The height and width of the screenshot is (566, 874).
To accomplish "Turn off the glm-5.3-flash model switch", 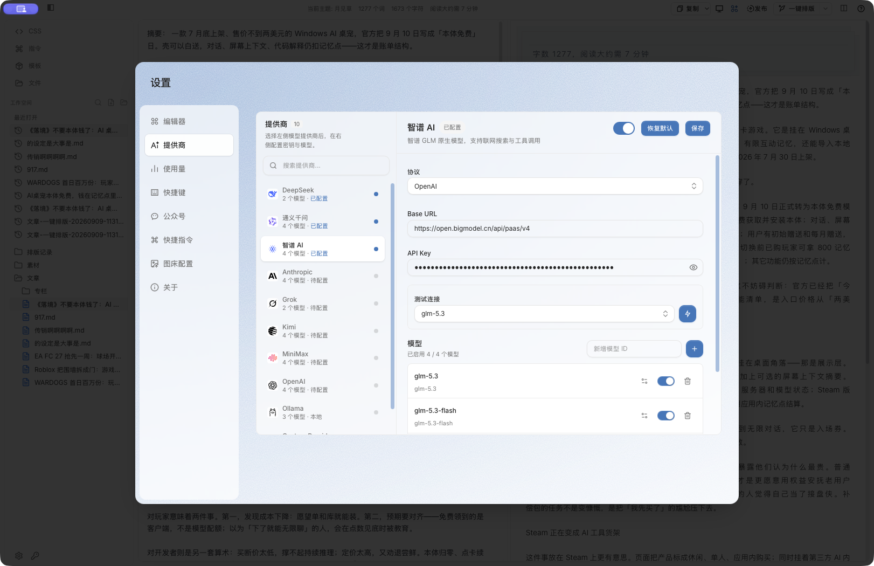I will [666, 416].
